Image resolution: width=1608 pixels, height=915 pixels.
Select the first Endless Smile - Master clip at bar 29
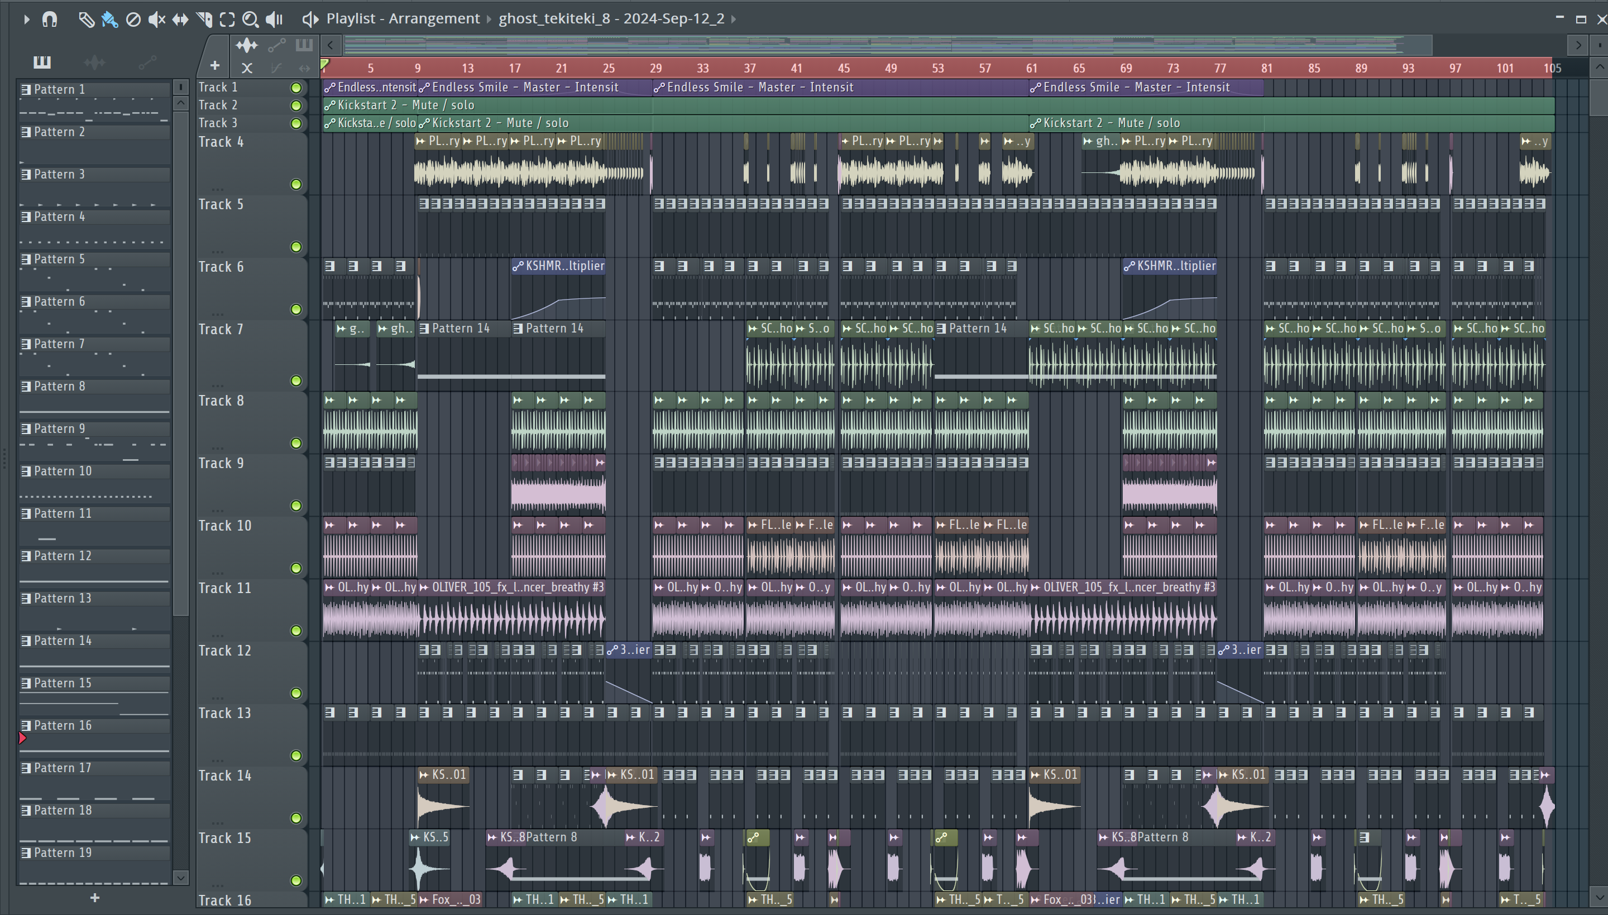[840, 88]
